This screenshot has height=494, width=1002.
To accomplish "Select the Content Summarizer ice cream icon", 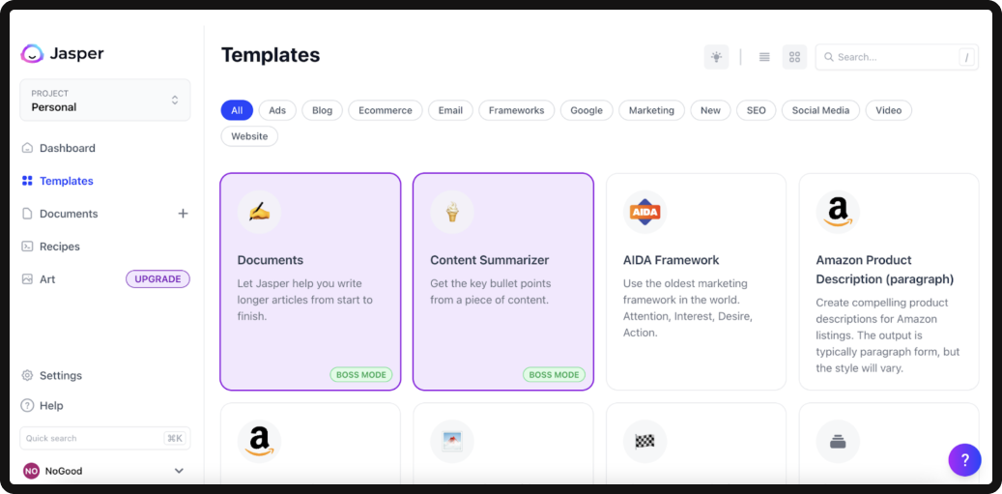I will (x=452, y=212).
